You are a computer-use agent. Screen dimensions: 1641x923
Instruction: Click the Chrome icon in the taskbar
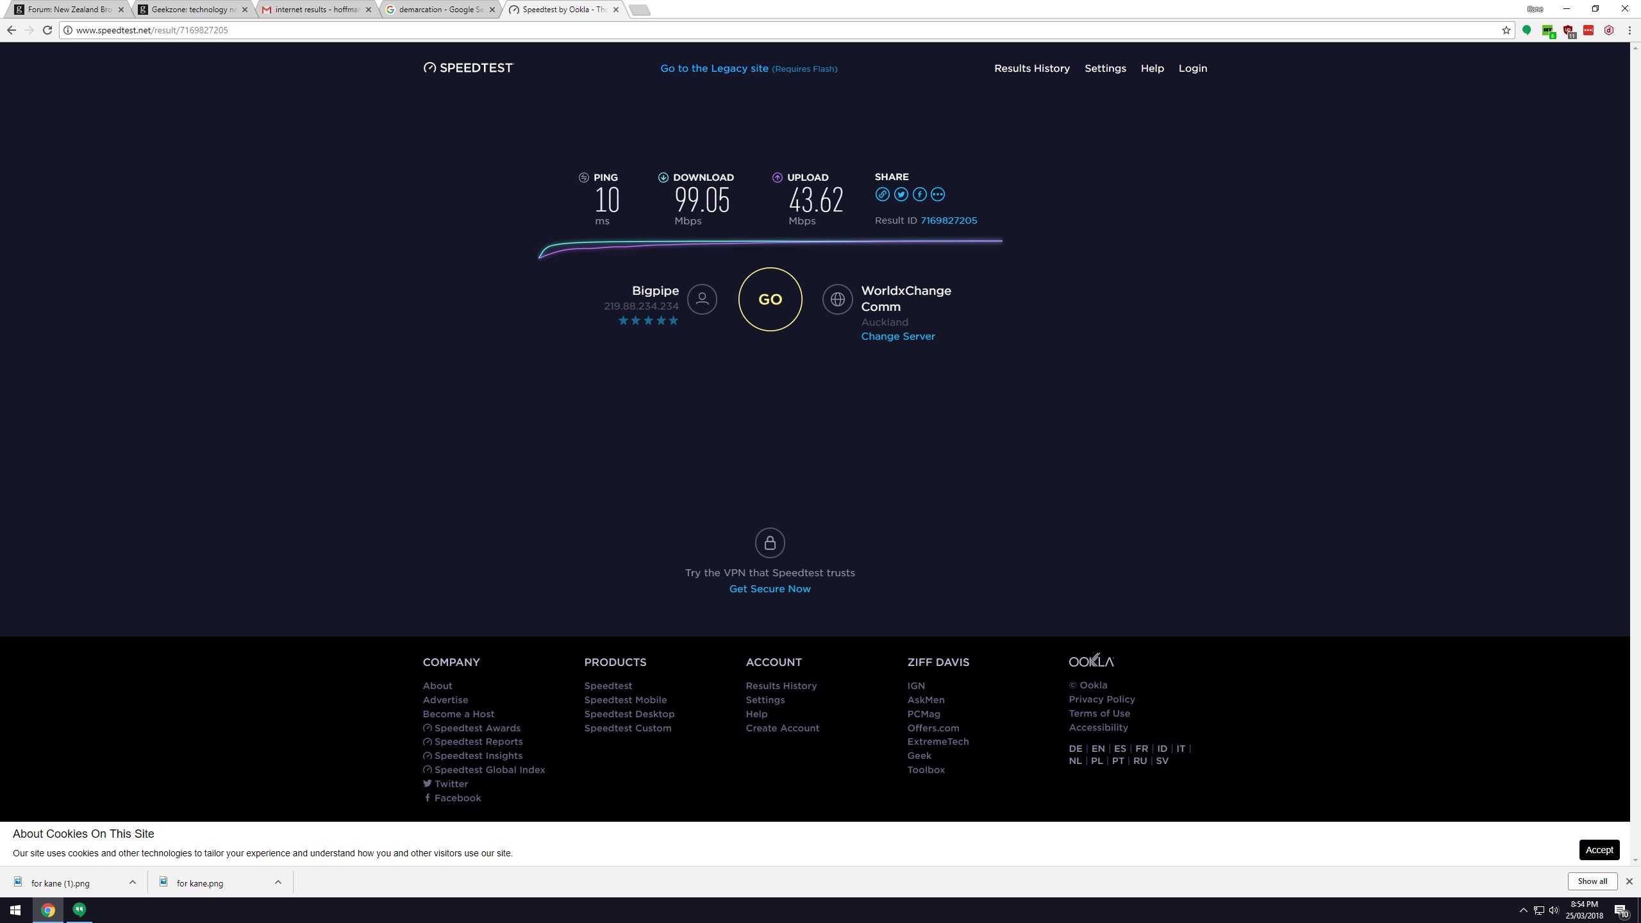pyautogui.click(x=48, y=910)
